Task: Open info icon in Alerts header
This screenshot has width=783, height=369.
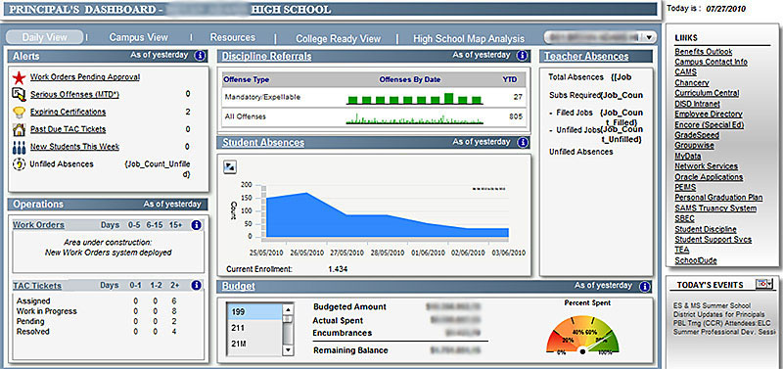Action: 200,56
